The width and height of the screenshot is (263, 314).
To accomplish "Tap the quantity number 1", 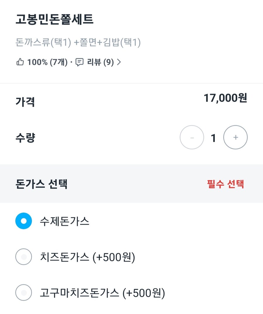I will tap(213, 138).
